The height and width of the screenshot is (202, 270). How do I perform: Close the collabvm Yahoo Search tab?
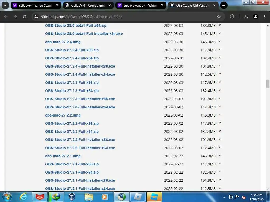57,5
